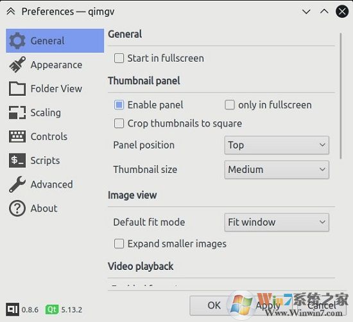Tick Crop thumbnails to square
Screen dimensions: 353x322
pos(119,123)
